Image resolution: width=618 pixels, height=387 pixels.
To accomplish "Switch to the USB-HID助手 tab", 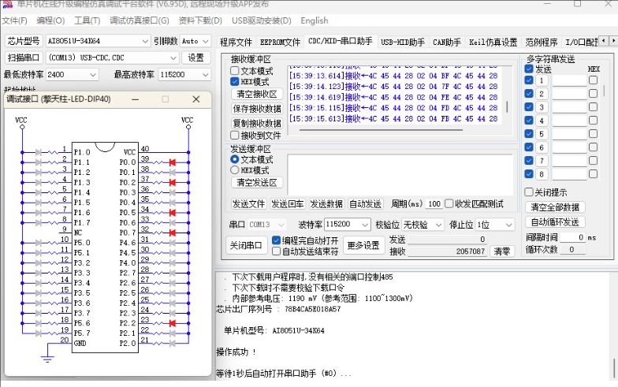I will click(402, 42).
